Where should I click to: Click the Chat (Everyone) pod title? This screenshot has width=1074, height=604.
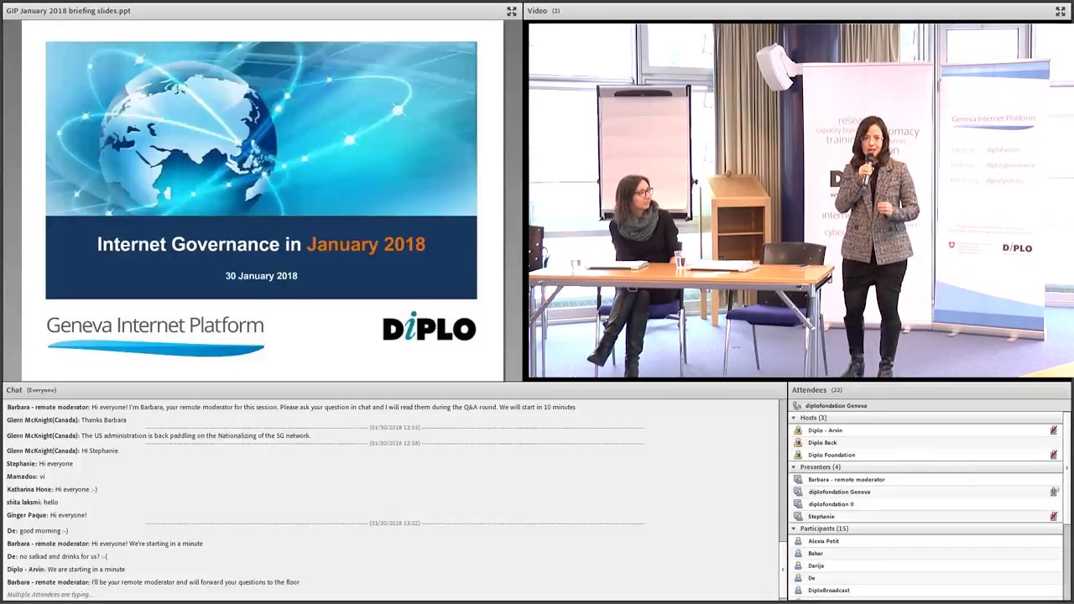[31, 390]
